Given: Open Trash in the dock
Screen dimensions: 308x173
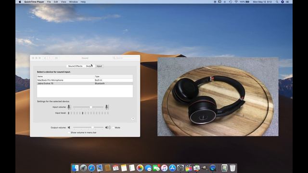Looking at the screenshot, I should point(232,168).
